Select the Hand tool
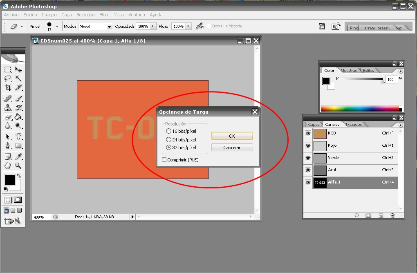Image resolution: width=417 pixels, height=273 pixels. pyautogui.click(x=8, y=166)
